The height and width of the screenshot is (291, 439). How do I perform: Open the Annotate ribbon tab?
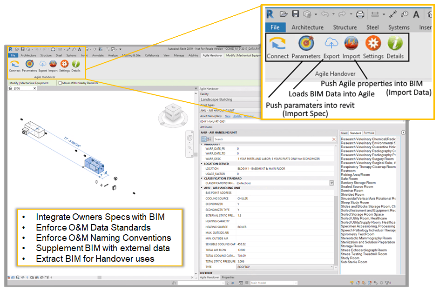tap(98, 55)
